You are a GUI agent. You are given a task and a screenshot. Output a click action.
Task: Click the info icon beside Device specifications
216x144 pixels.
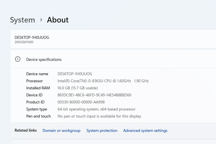[18, 59]
